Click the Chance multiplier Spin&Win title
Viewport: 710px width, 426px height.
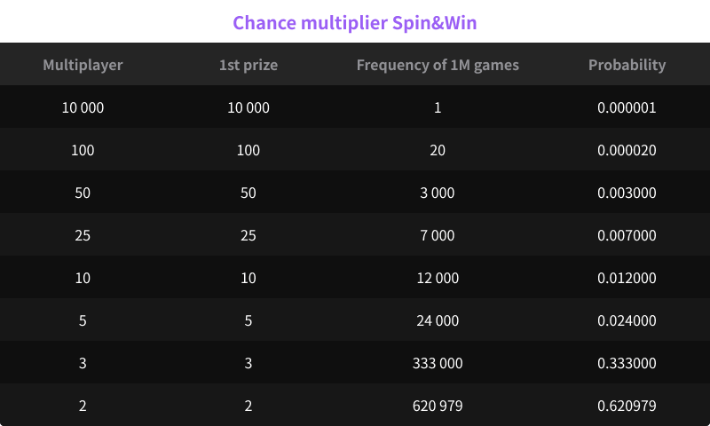pyautogui.click(x=355, y=22)
